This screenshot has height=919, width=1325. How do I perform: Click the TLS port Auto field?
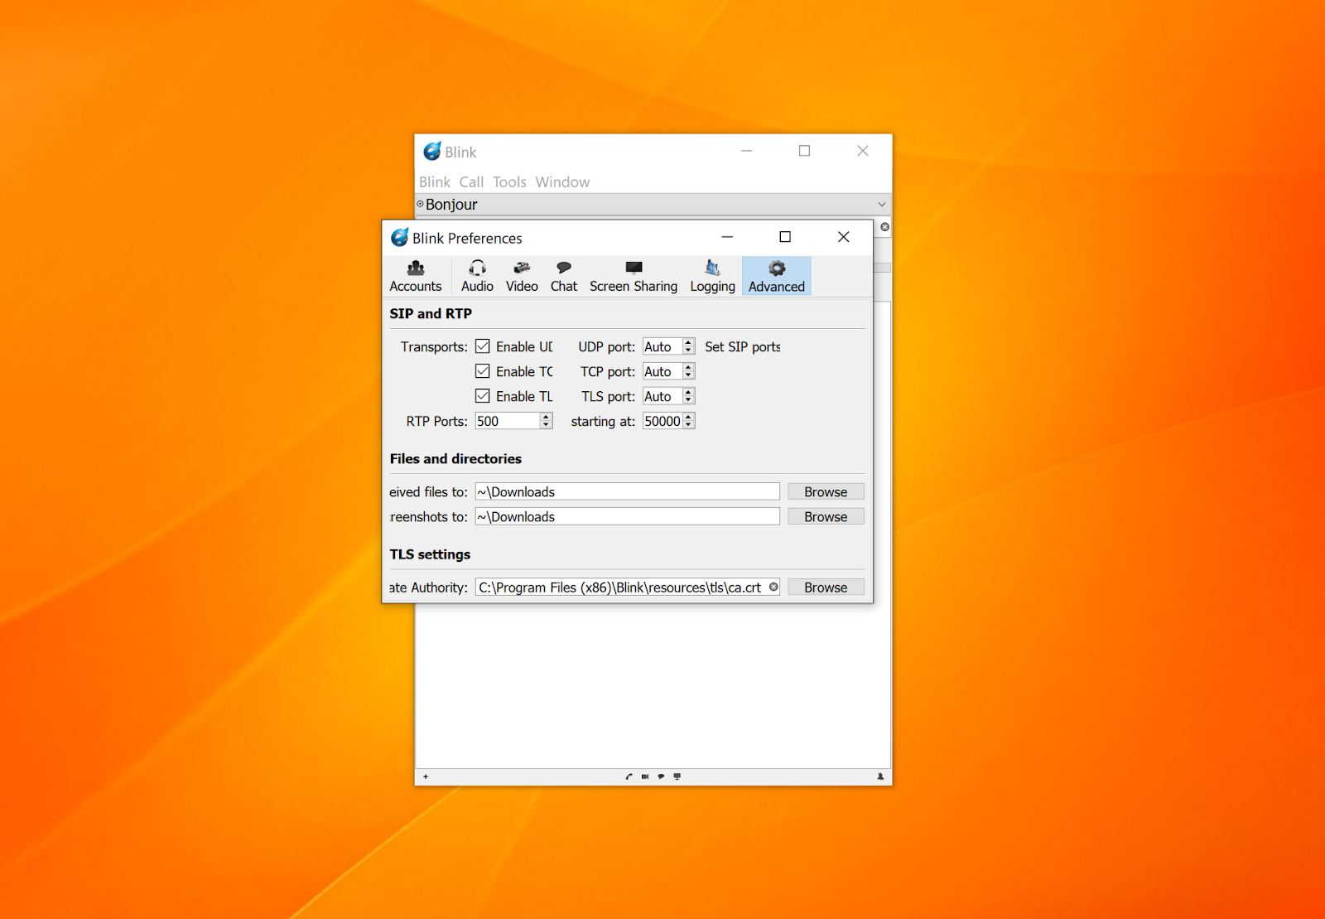pos(662,396)
